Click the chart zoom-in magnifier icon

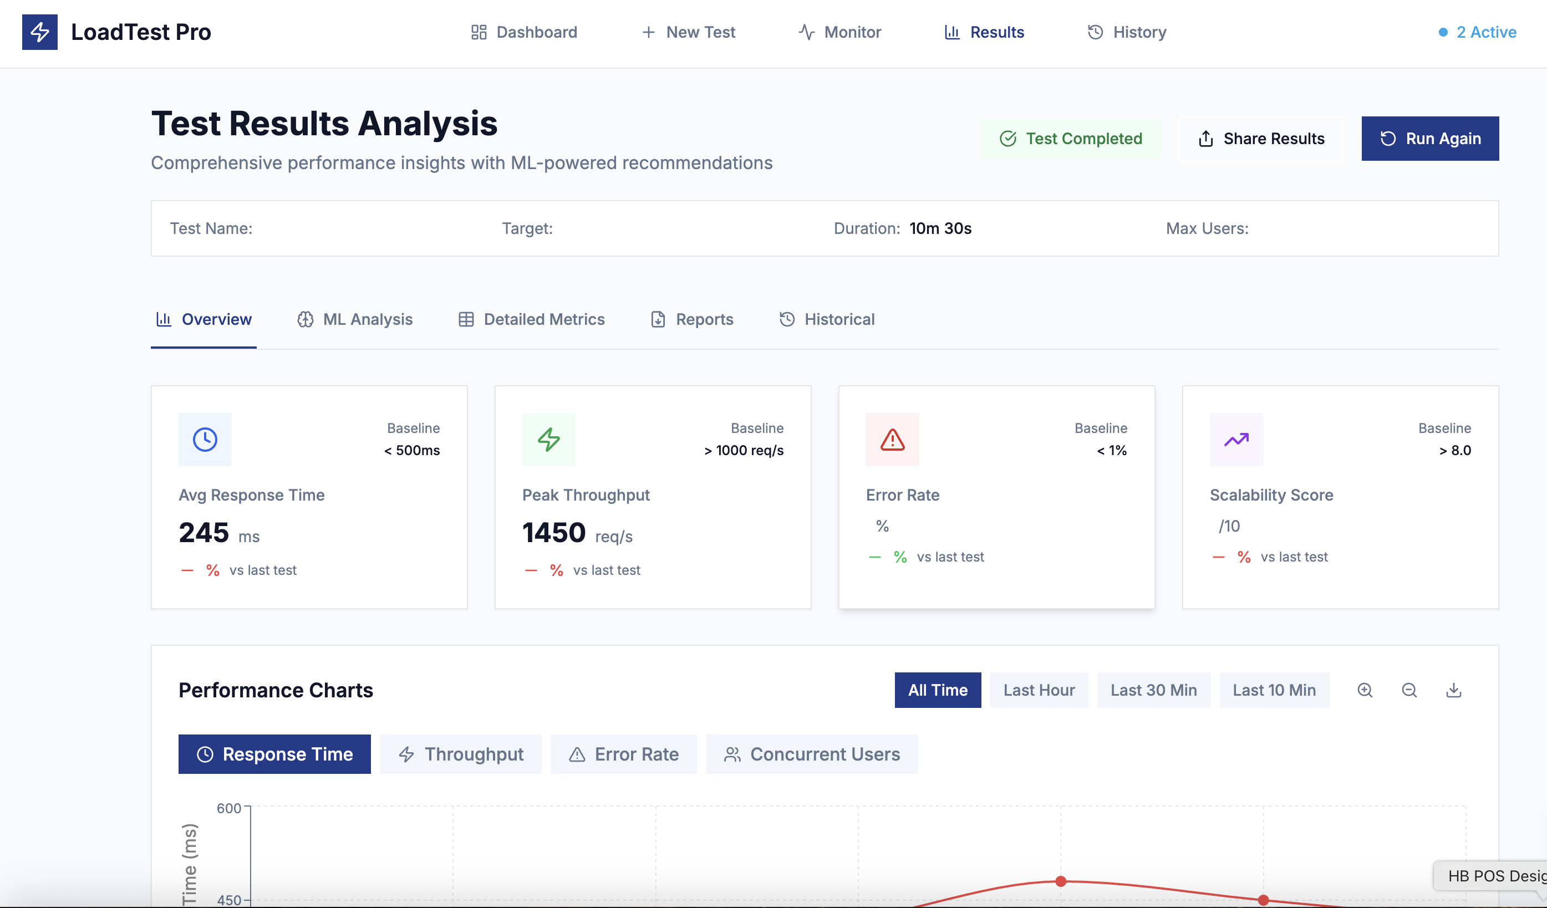tap(1365, 690)
